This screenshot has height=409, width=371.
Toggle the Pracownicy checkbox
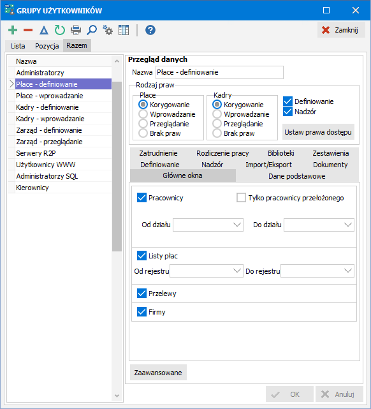[142, 197]
